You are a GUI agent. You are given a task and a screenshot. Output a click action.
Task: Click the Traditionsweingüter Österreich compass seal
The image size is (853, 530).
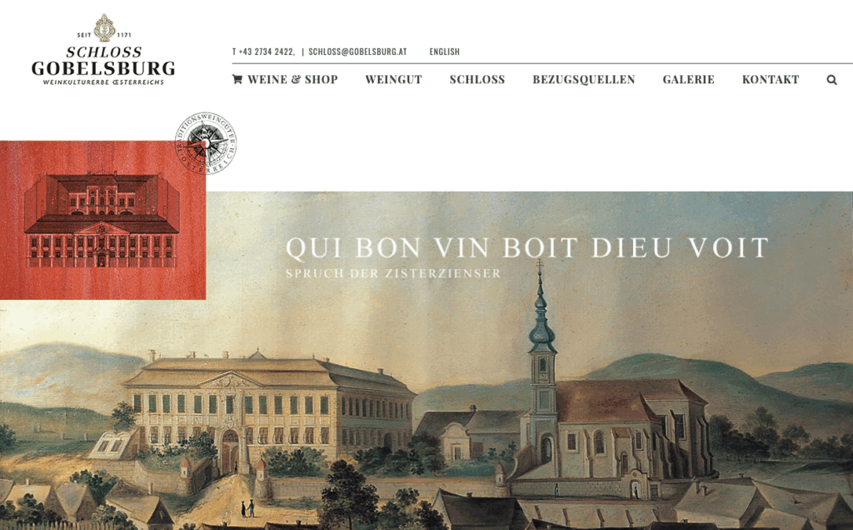(x=206, y=143)
